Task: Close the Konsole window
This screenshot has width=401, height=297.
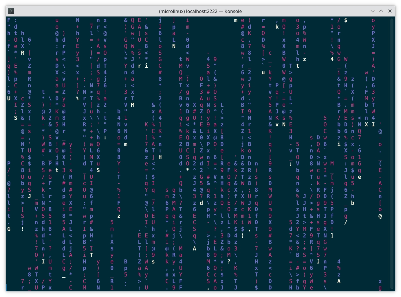Action: [390, 11]
